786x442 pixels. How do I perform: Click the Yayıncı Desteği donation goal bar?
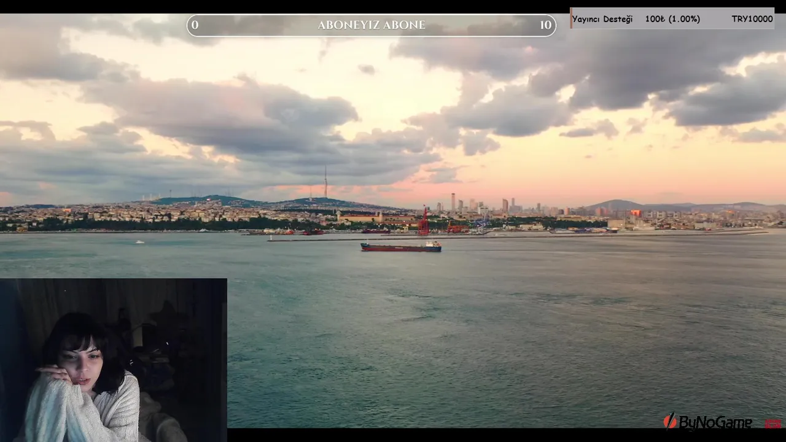click(x=672, y=18)
